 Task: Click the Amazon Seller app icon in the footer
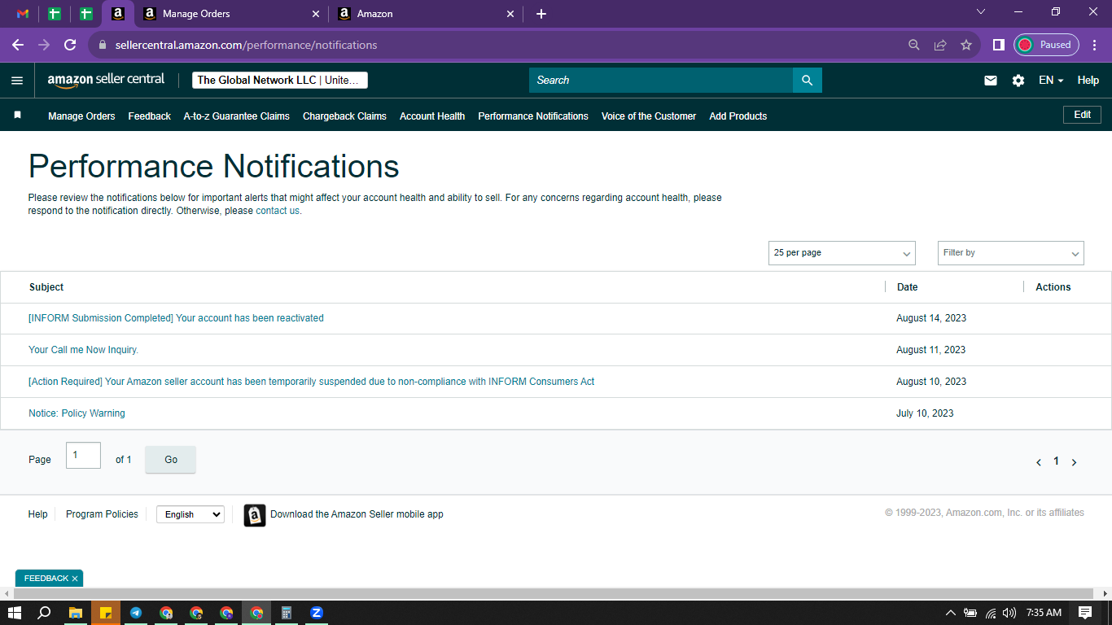tap(255, 515)
